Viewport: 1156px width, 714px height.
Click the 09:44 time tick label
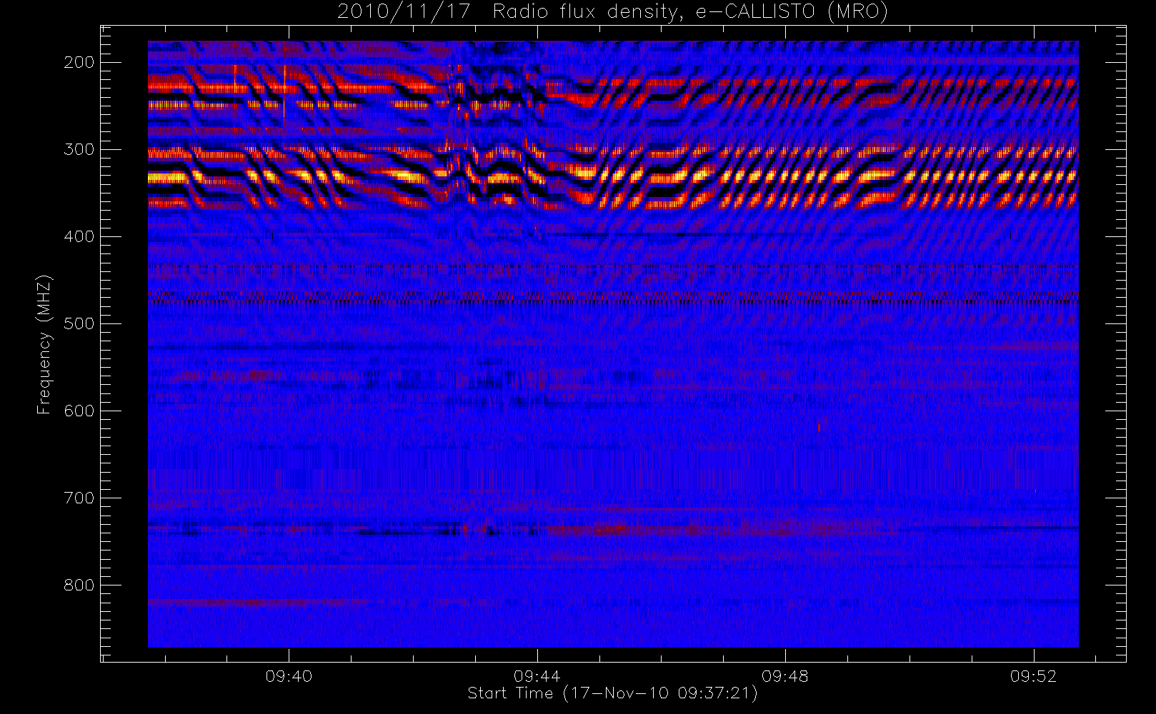(537, 676)
